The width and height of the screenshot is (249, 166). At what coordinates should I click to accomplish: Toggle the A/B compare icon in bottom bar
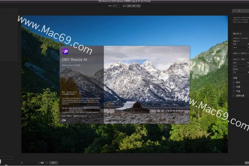pyautogui.click(x=42, y=163)
